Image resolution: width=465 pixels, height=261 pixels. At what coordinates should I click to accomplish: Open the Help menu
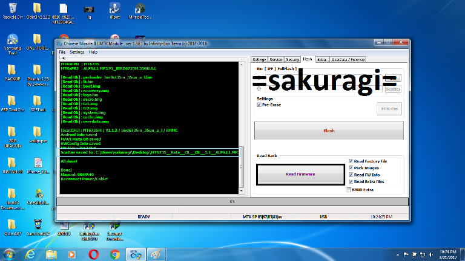click(x=93, y=52)
